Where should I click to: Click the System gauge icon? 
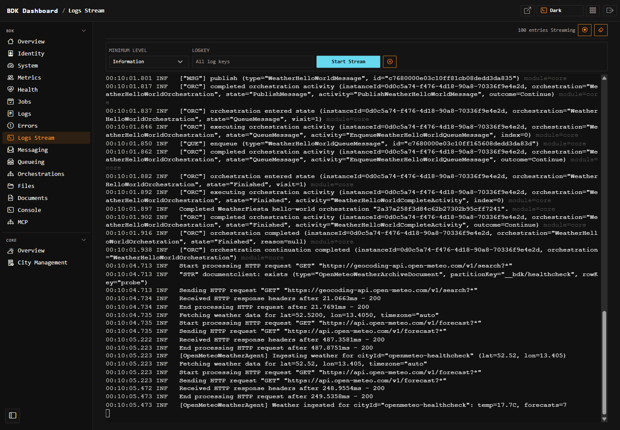[x=11, y=65]
